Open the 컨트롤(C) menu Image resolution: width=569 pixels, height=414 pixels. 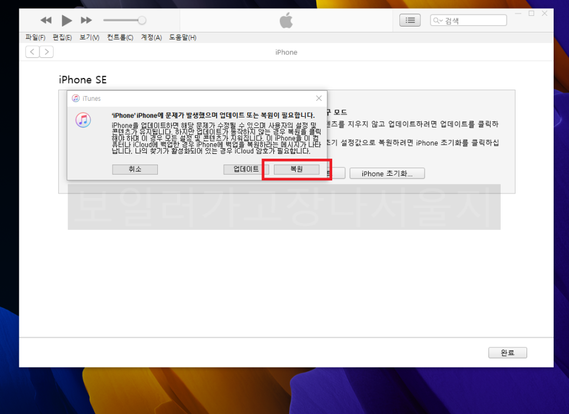pyautogui.click(x=120, y=37)
